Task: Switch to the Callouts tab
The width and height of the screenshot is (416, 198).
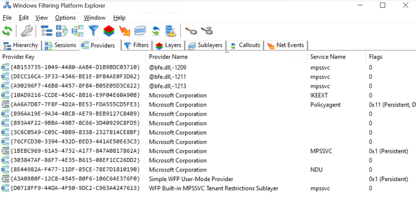Action: tap(245, 45)
